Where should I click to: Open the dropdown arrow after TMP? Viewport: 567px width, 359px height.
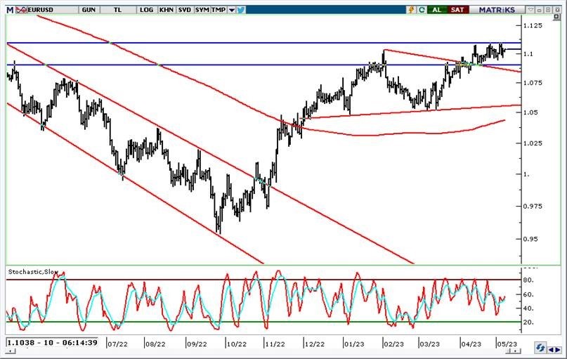(231, 10)
